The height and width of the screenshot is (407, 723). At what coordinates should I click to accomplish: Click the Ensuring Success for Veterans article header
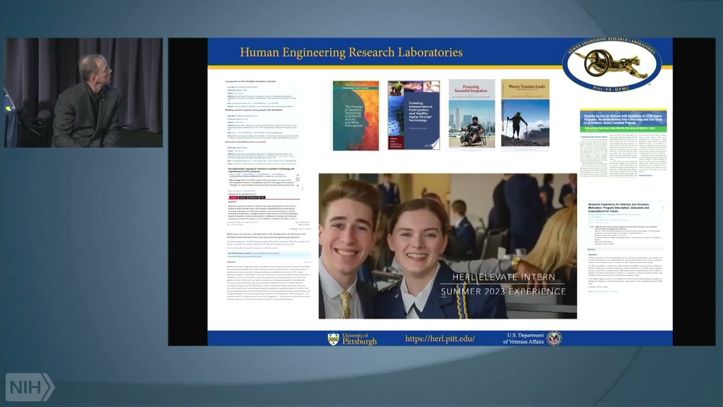click(624, 121)
